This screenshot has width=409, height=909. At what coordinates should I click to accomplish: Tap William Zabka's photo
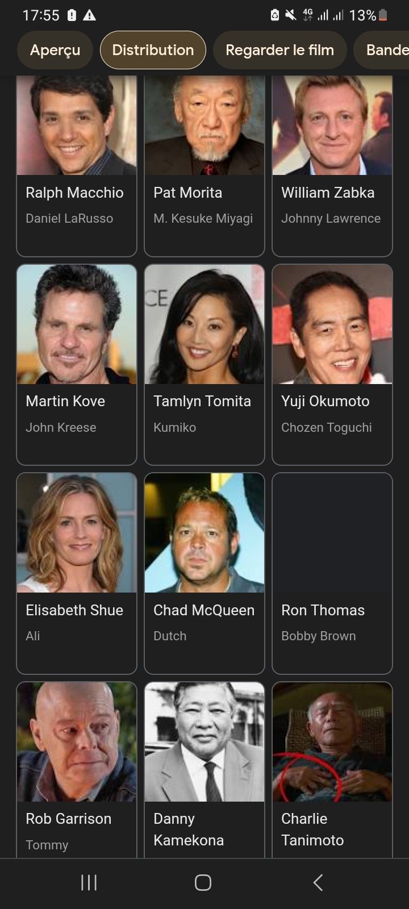click(x=332, y=125)
